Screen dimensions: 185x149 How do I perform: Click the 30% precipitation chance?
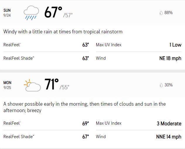pyautogui.click(x=169, y=85)
